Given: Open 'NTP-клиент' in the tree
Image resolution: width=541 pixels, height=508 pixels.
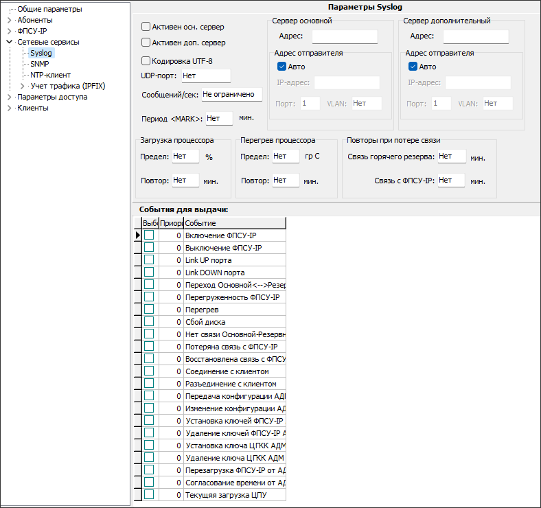Looking at the screenshot, I should 50,75.
